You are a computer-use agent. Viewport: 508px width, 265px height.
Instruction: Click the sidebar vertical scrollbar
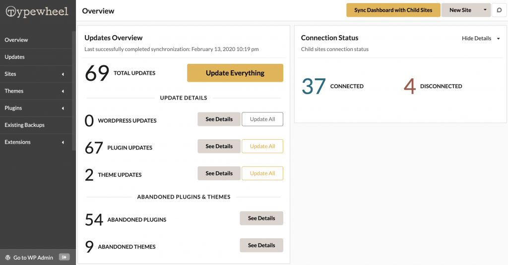(74, 91)
